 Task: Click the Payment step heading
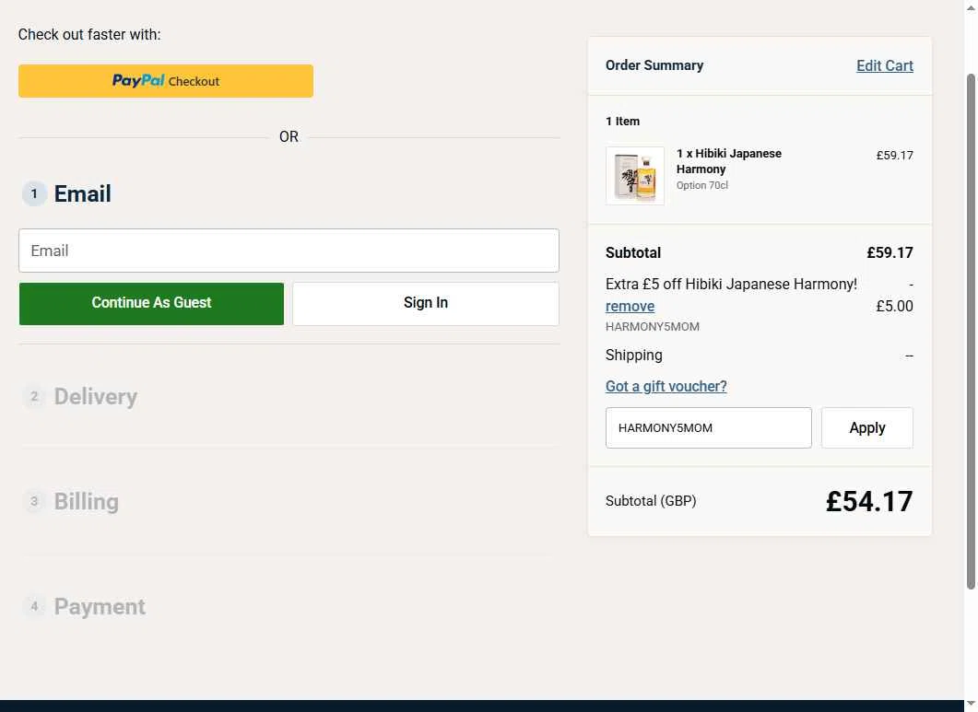pos(100,607)
